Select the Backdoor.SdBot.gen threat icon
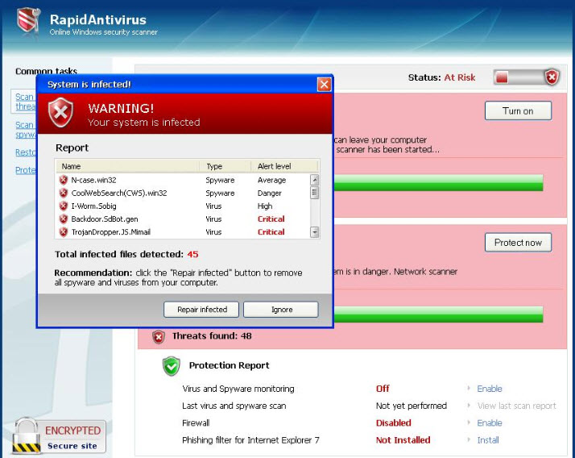Image resolution: width=575 pixels, height=458 pixels. pyautogui.click(x=64, y=219)
